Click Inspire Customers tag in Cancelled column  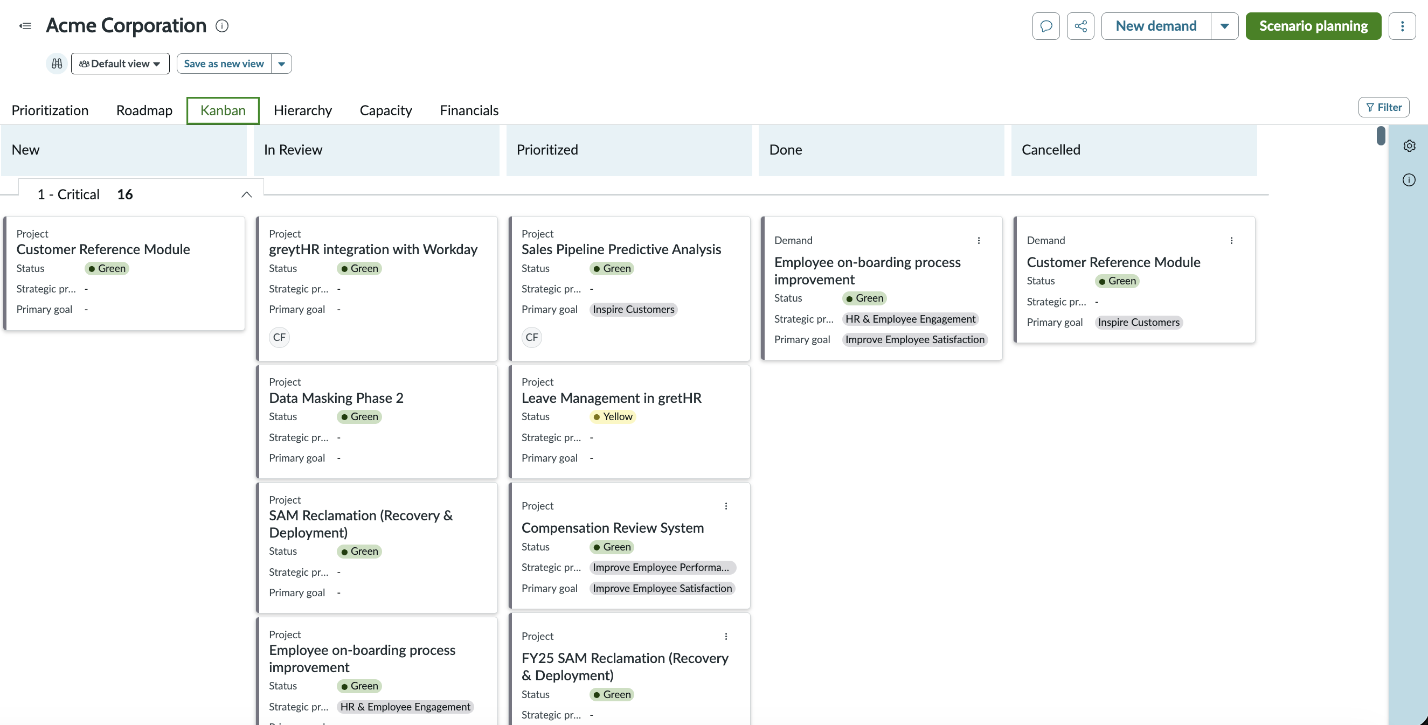click(x=1139, y=323)
